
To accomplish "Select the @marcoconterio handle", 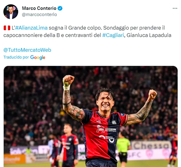I will pos(39,14).
